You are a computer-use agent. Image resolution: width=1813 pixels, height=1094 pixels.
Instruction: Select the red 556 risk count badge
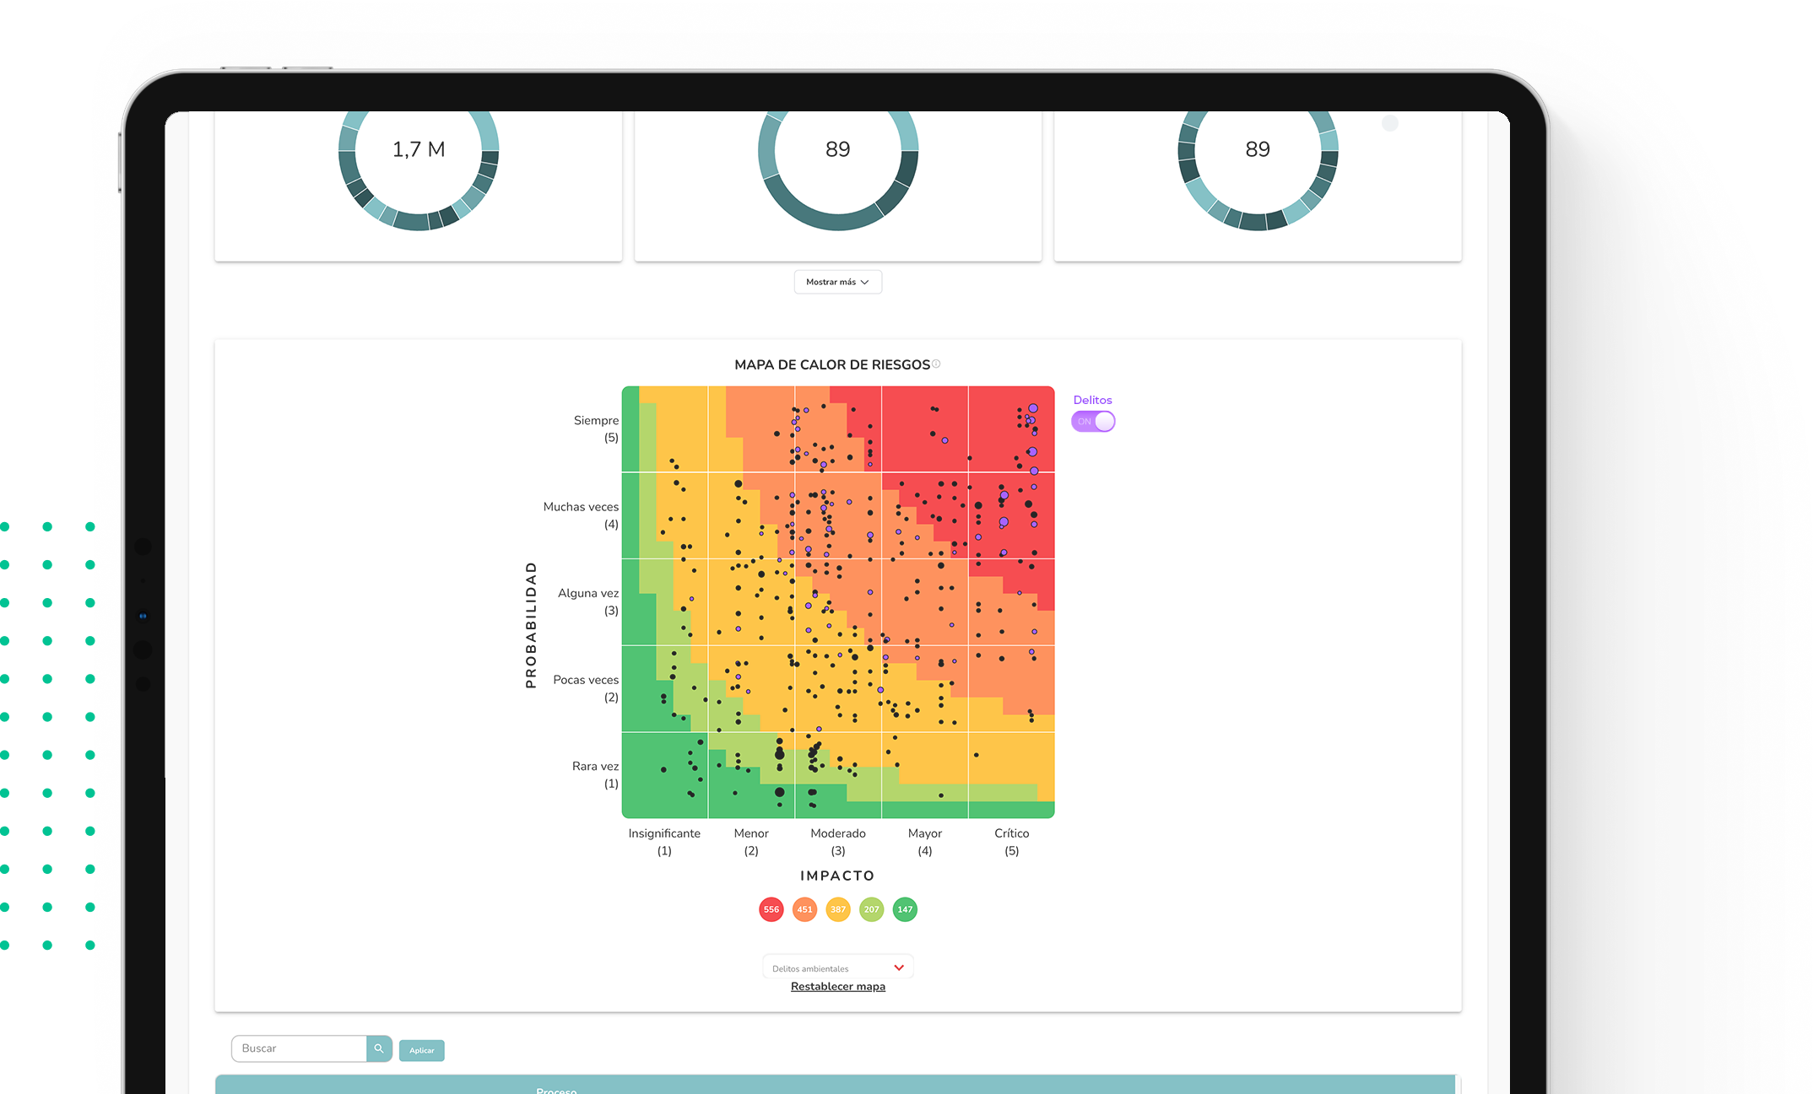click(x=771, y=909)
